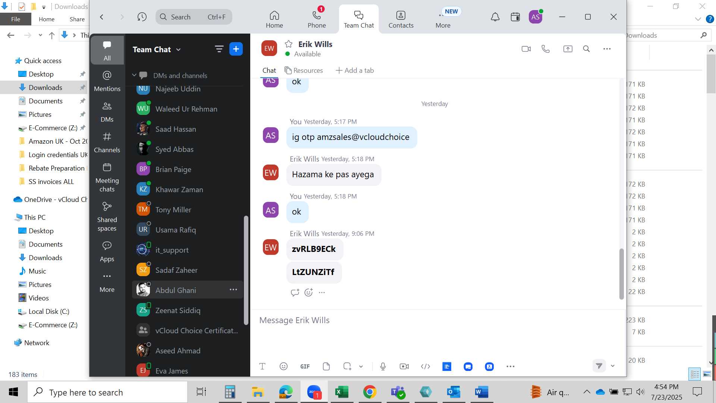Screen dimensions: 716x403
Task: Open the sidebar More item
Action: pyautogui.click(x=107, y=282)
